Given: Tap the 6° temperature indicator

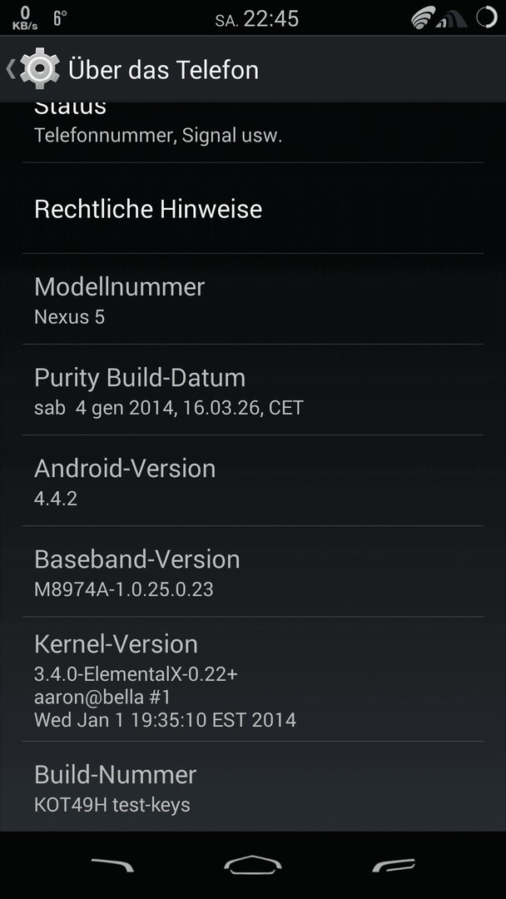Looking at the screenshot, I should click(60, 18).
